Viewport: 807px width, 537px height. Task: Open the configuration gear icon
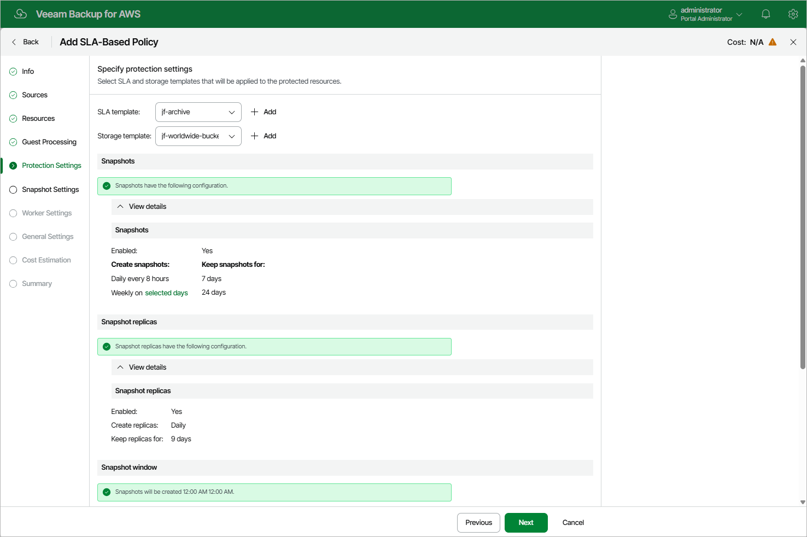click(x=793, y=14)
